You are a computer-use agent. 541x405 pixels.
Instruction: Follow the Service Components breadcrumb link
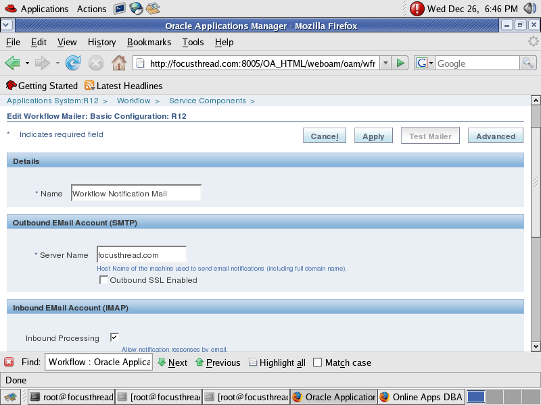[208, 100]
